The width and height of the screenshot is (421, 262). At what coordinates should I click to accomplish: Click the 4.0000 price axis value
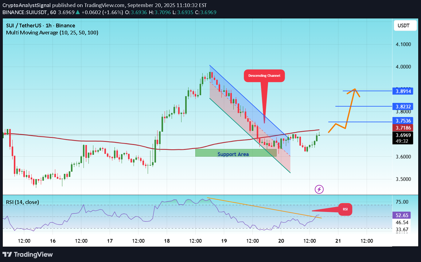tap(403, 67)
